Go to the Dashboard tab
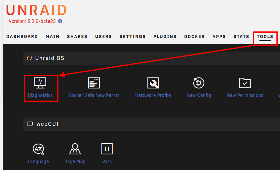This screenshot has height=170, width=280. 22,36
